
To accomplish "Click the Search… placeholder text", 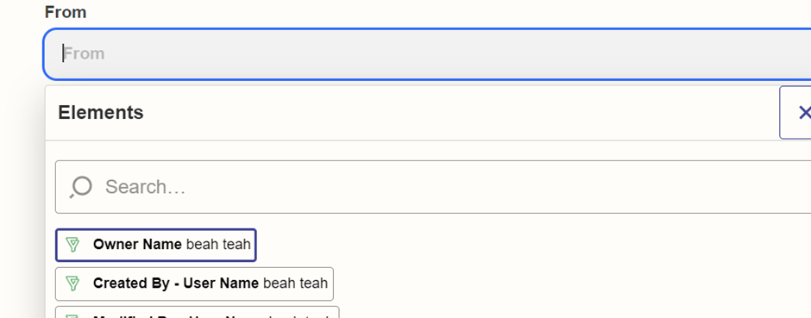I will click(145, 187).
